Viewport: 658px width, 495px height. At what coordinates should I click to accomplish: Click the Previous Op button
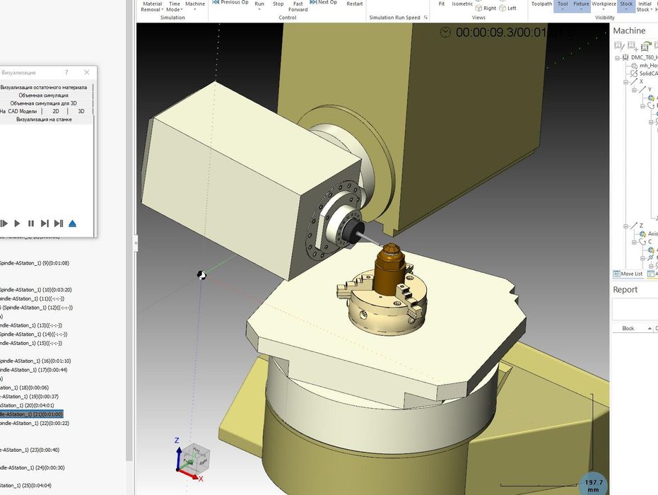pyautogui.click(x=230, y=2)
